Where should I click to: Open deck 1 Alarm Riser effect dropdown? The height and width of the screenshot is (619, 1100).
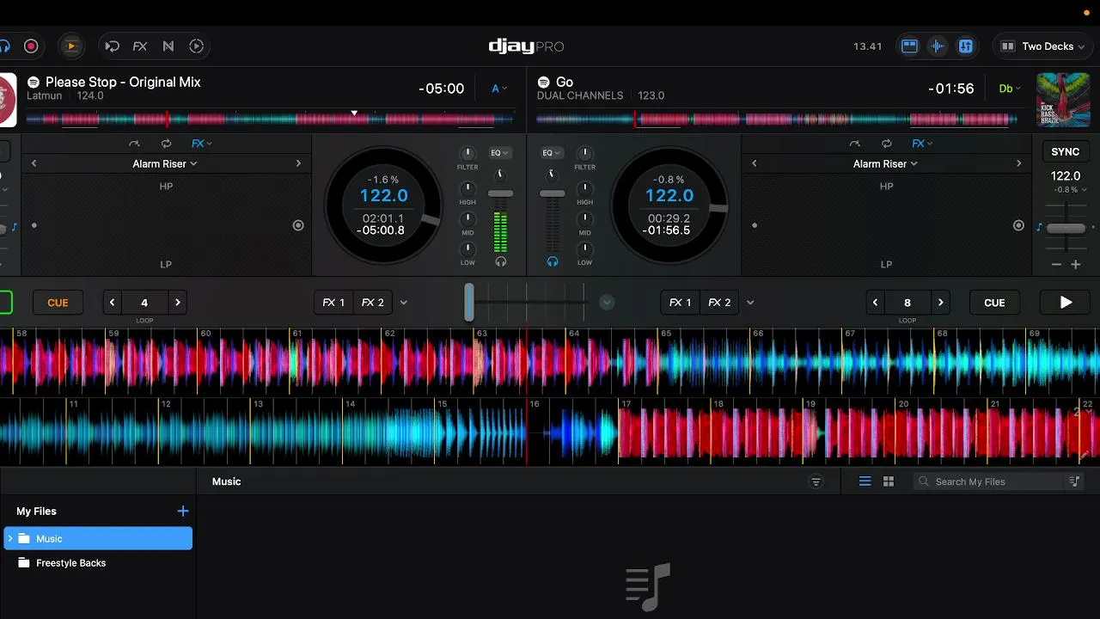[165, 163]
